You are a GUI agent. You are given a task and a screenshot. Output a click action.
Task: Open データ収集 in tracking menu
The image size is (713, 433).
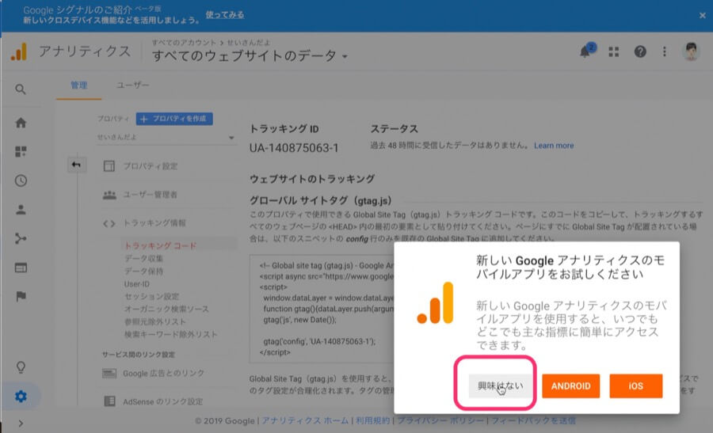pyautogui.click(x=143, y=259)
